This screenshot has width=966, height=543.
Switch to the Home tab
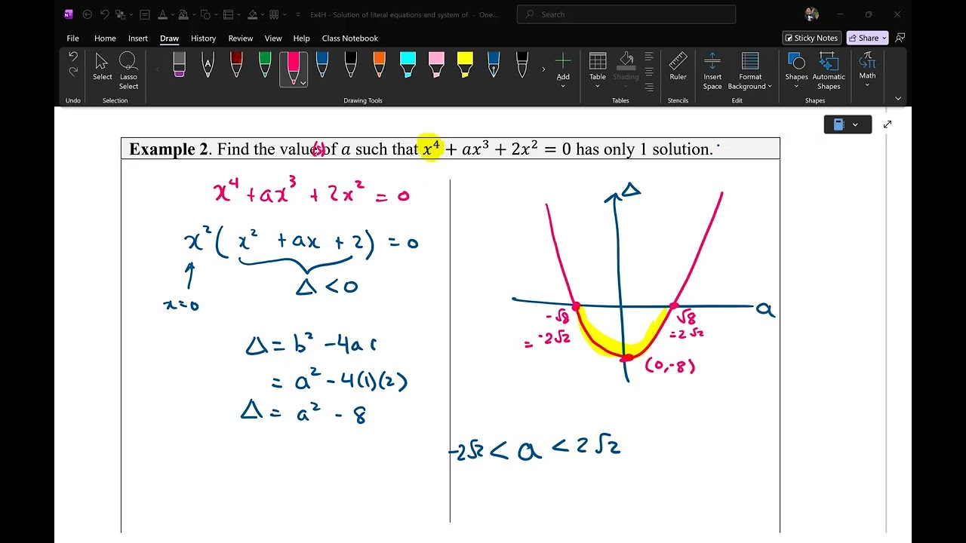pyautogui.click(x=105, y=38)
